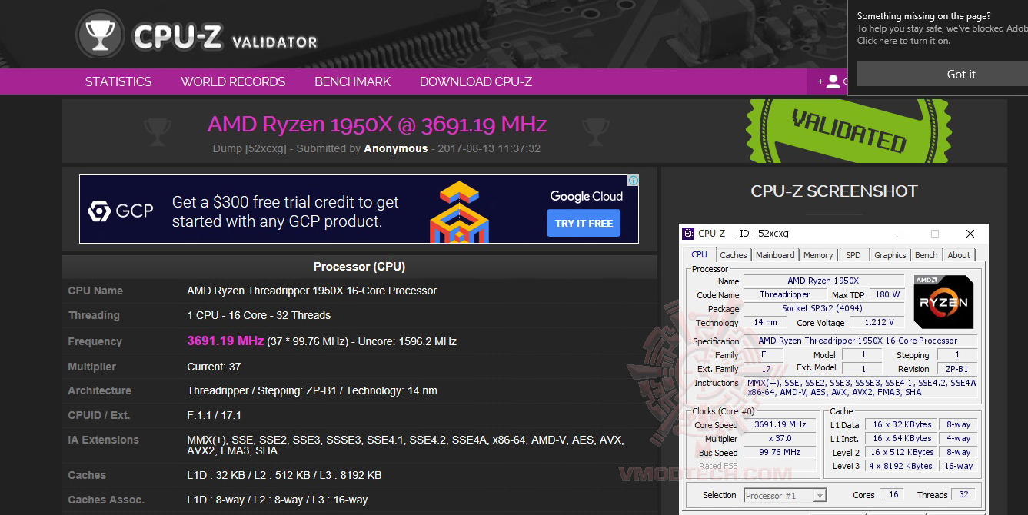Open the Processor #1 selection dropdown
The height and width of the screenshot is (515, 1028).
(784, 494)
